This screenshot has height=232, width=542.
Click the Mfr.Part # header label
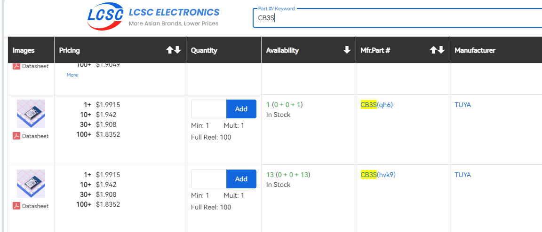click(375, 50)
